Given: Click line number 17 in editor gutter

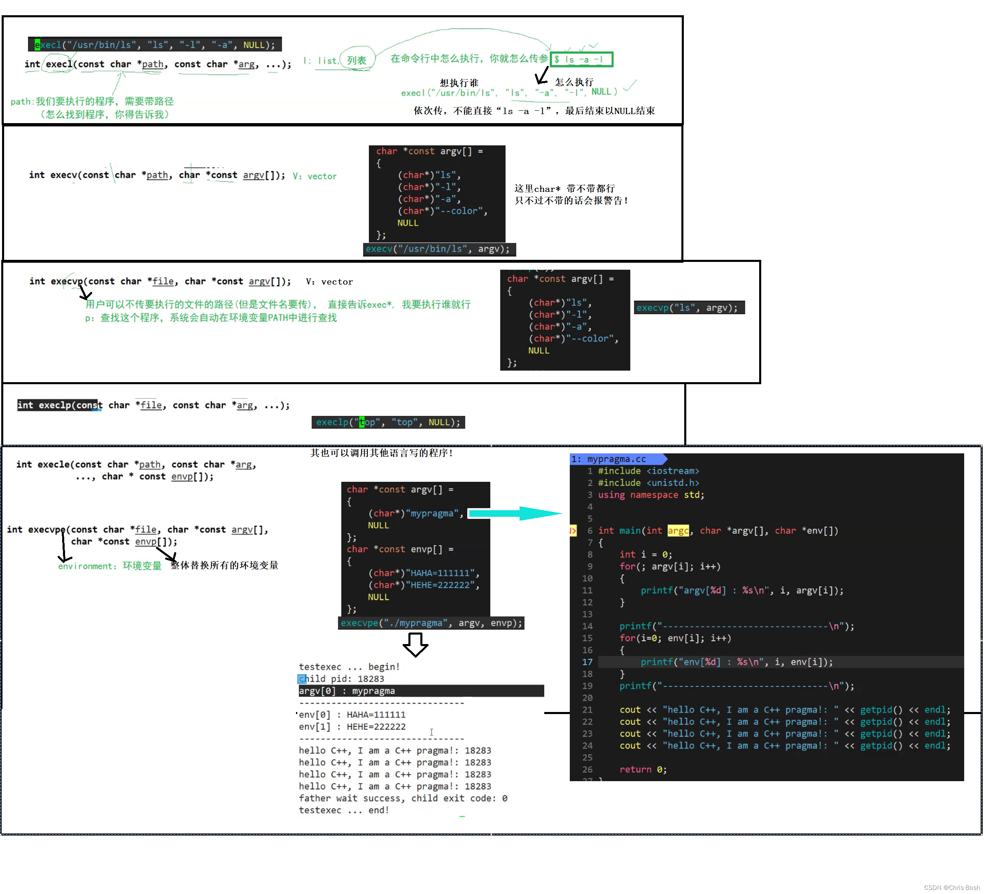Looking at the screenshot, I should (x=587, y=662).
